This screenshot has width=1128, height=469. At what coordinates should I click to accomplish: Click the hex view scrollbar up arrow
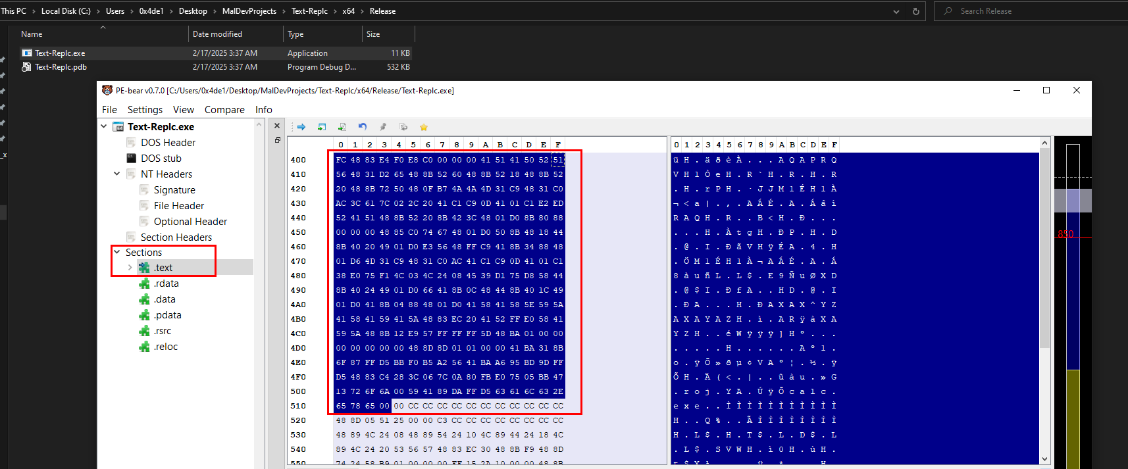click(x=1044, y=143)
